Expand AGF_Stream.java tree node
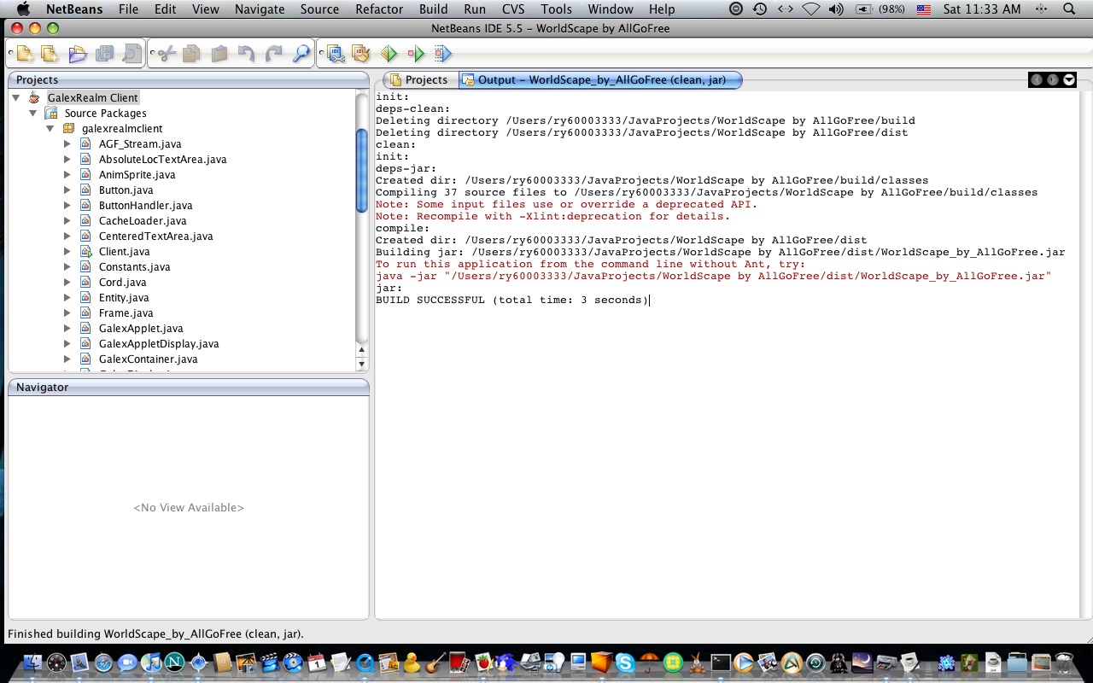1093x683 pixels. pyautogui.click(x=67, y=144)
